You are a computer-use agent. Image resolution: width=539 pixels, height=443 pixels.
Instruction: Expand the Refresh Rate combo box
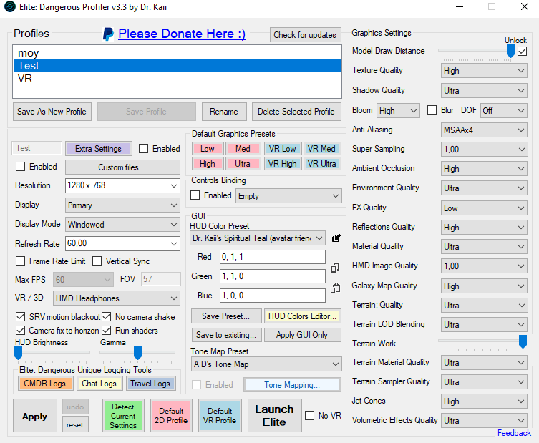[x=122, y=243]
